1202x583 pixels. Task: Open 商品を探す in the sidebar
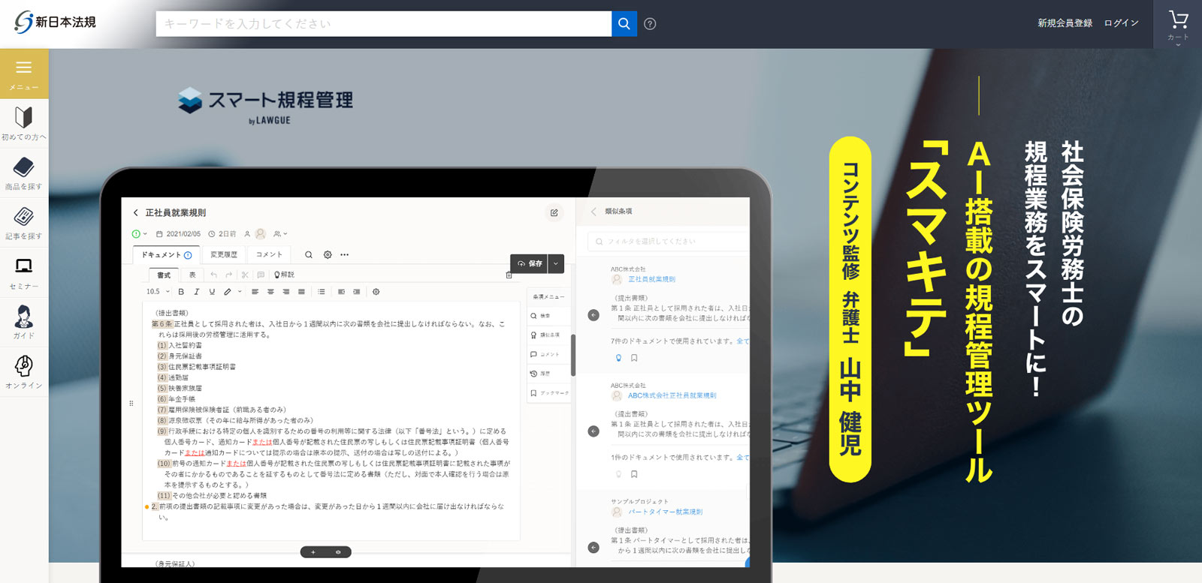[x=24, y=173]
